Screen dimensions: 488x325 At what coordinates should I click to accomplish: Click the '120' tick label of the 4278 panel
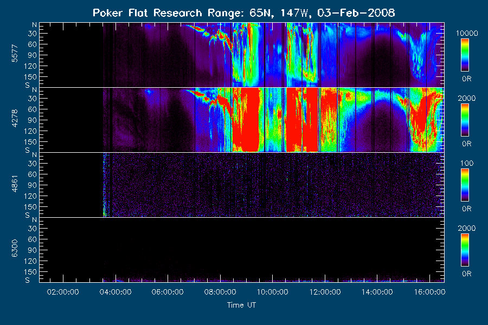(30, 131)
